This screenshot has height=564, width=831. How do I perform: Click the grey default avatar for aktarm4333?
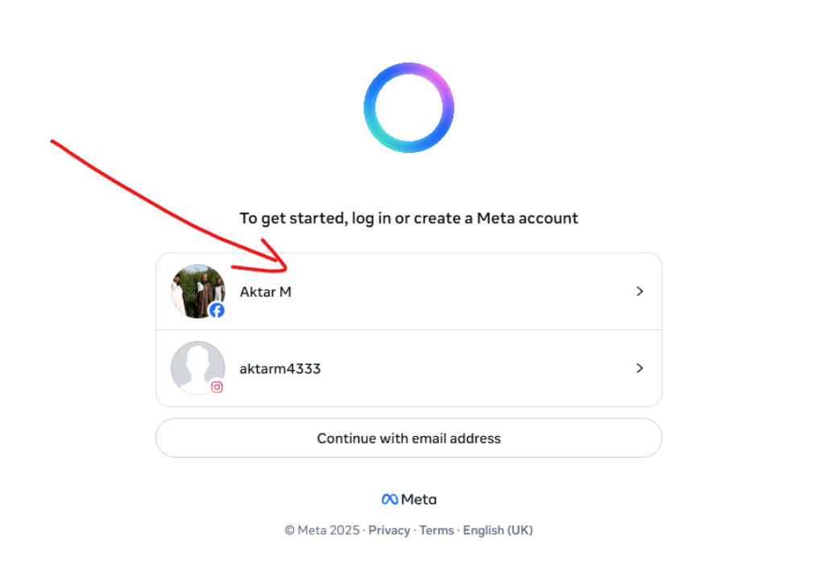[196, 367]
